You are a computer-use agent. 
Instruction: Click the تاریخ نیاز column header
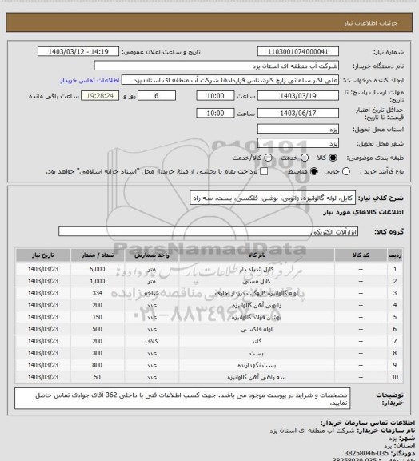pyautogui.click(x=43, y=255)
